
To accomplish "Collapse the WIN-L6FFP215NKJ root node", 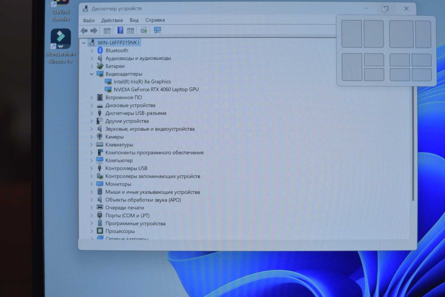I will [x=84, y=43].
